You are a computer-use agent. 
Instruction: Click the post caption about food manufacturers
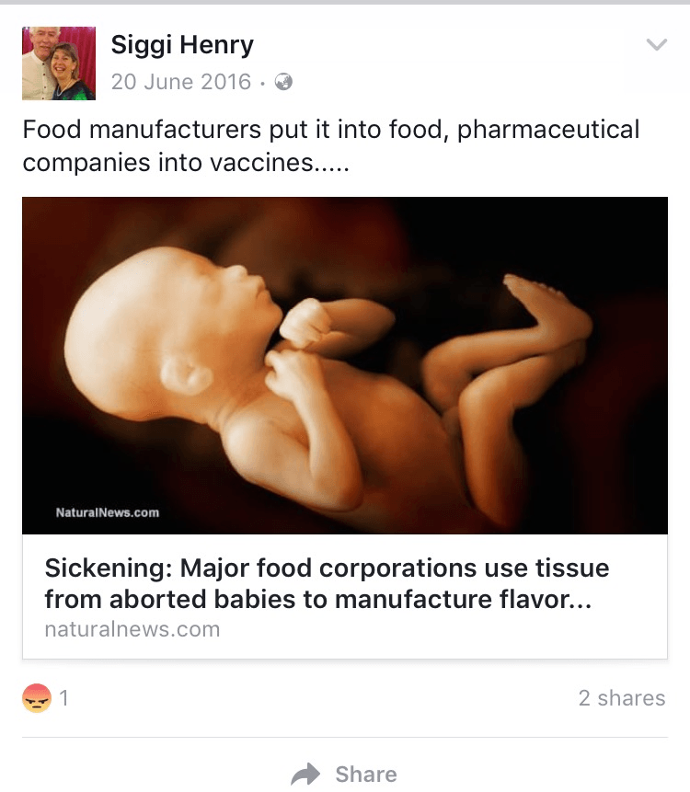coord(330,145)
